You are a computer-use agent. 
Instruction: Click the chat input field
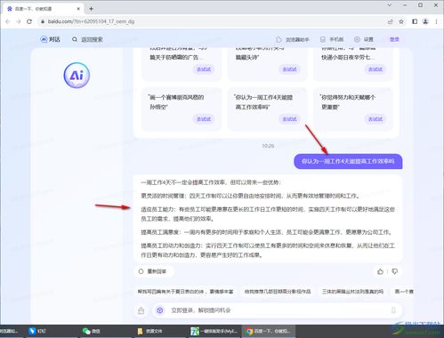(278, 310)
